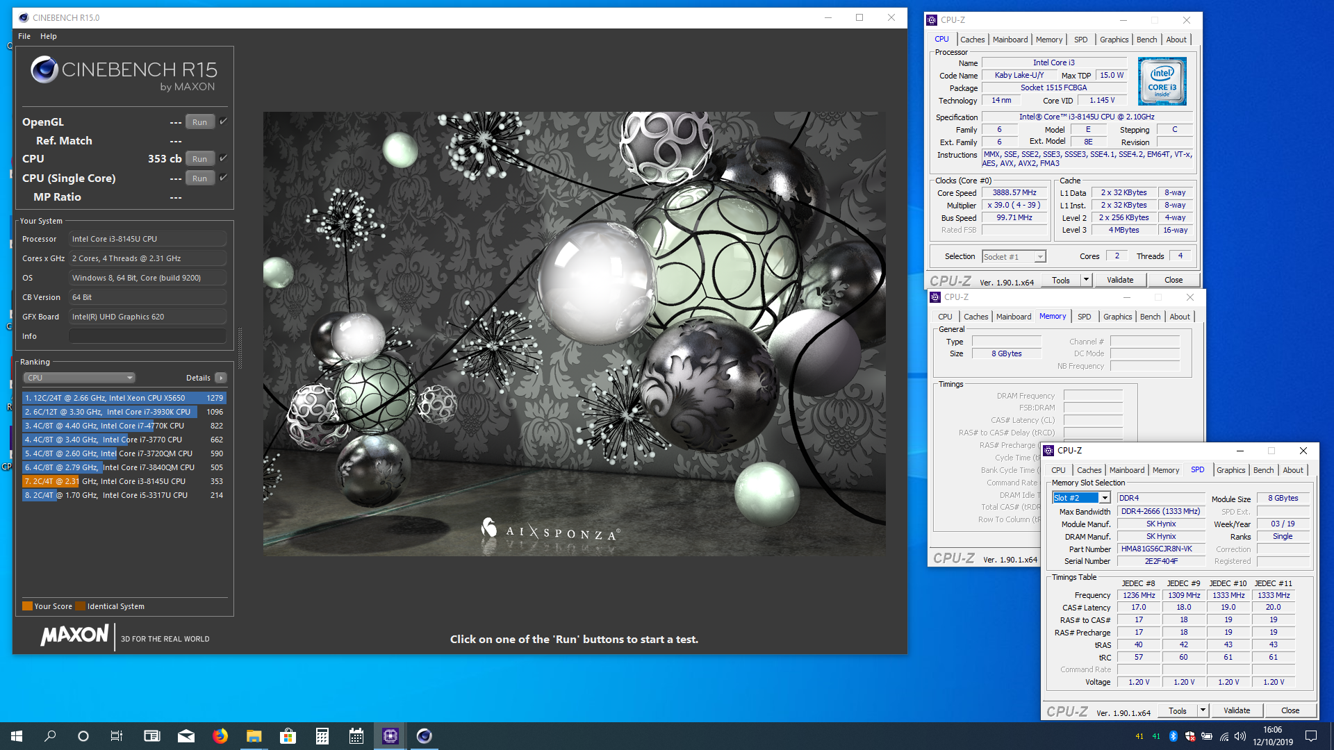Click Tools button in top CPU-Z window
1334x750 pixels.
pos(1060,280)
